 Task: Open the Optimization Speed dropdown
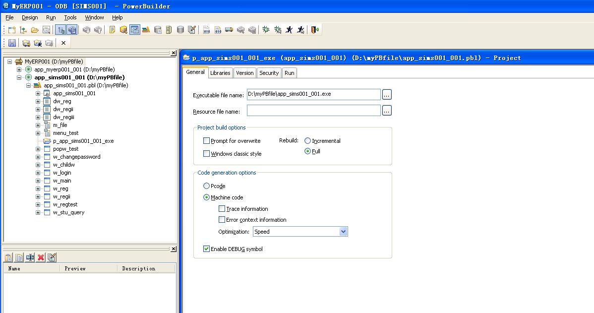pyautogui.click(x=343, y=232)
